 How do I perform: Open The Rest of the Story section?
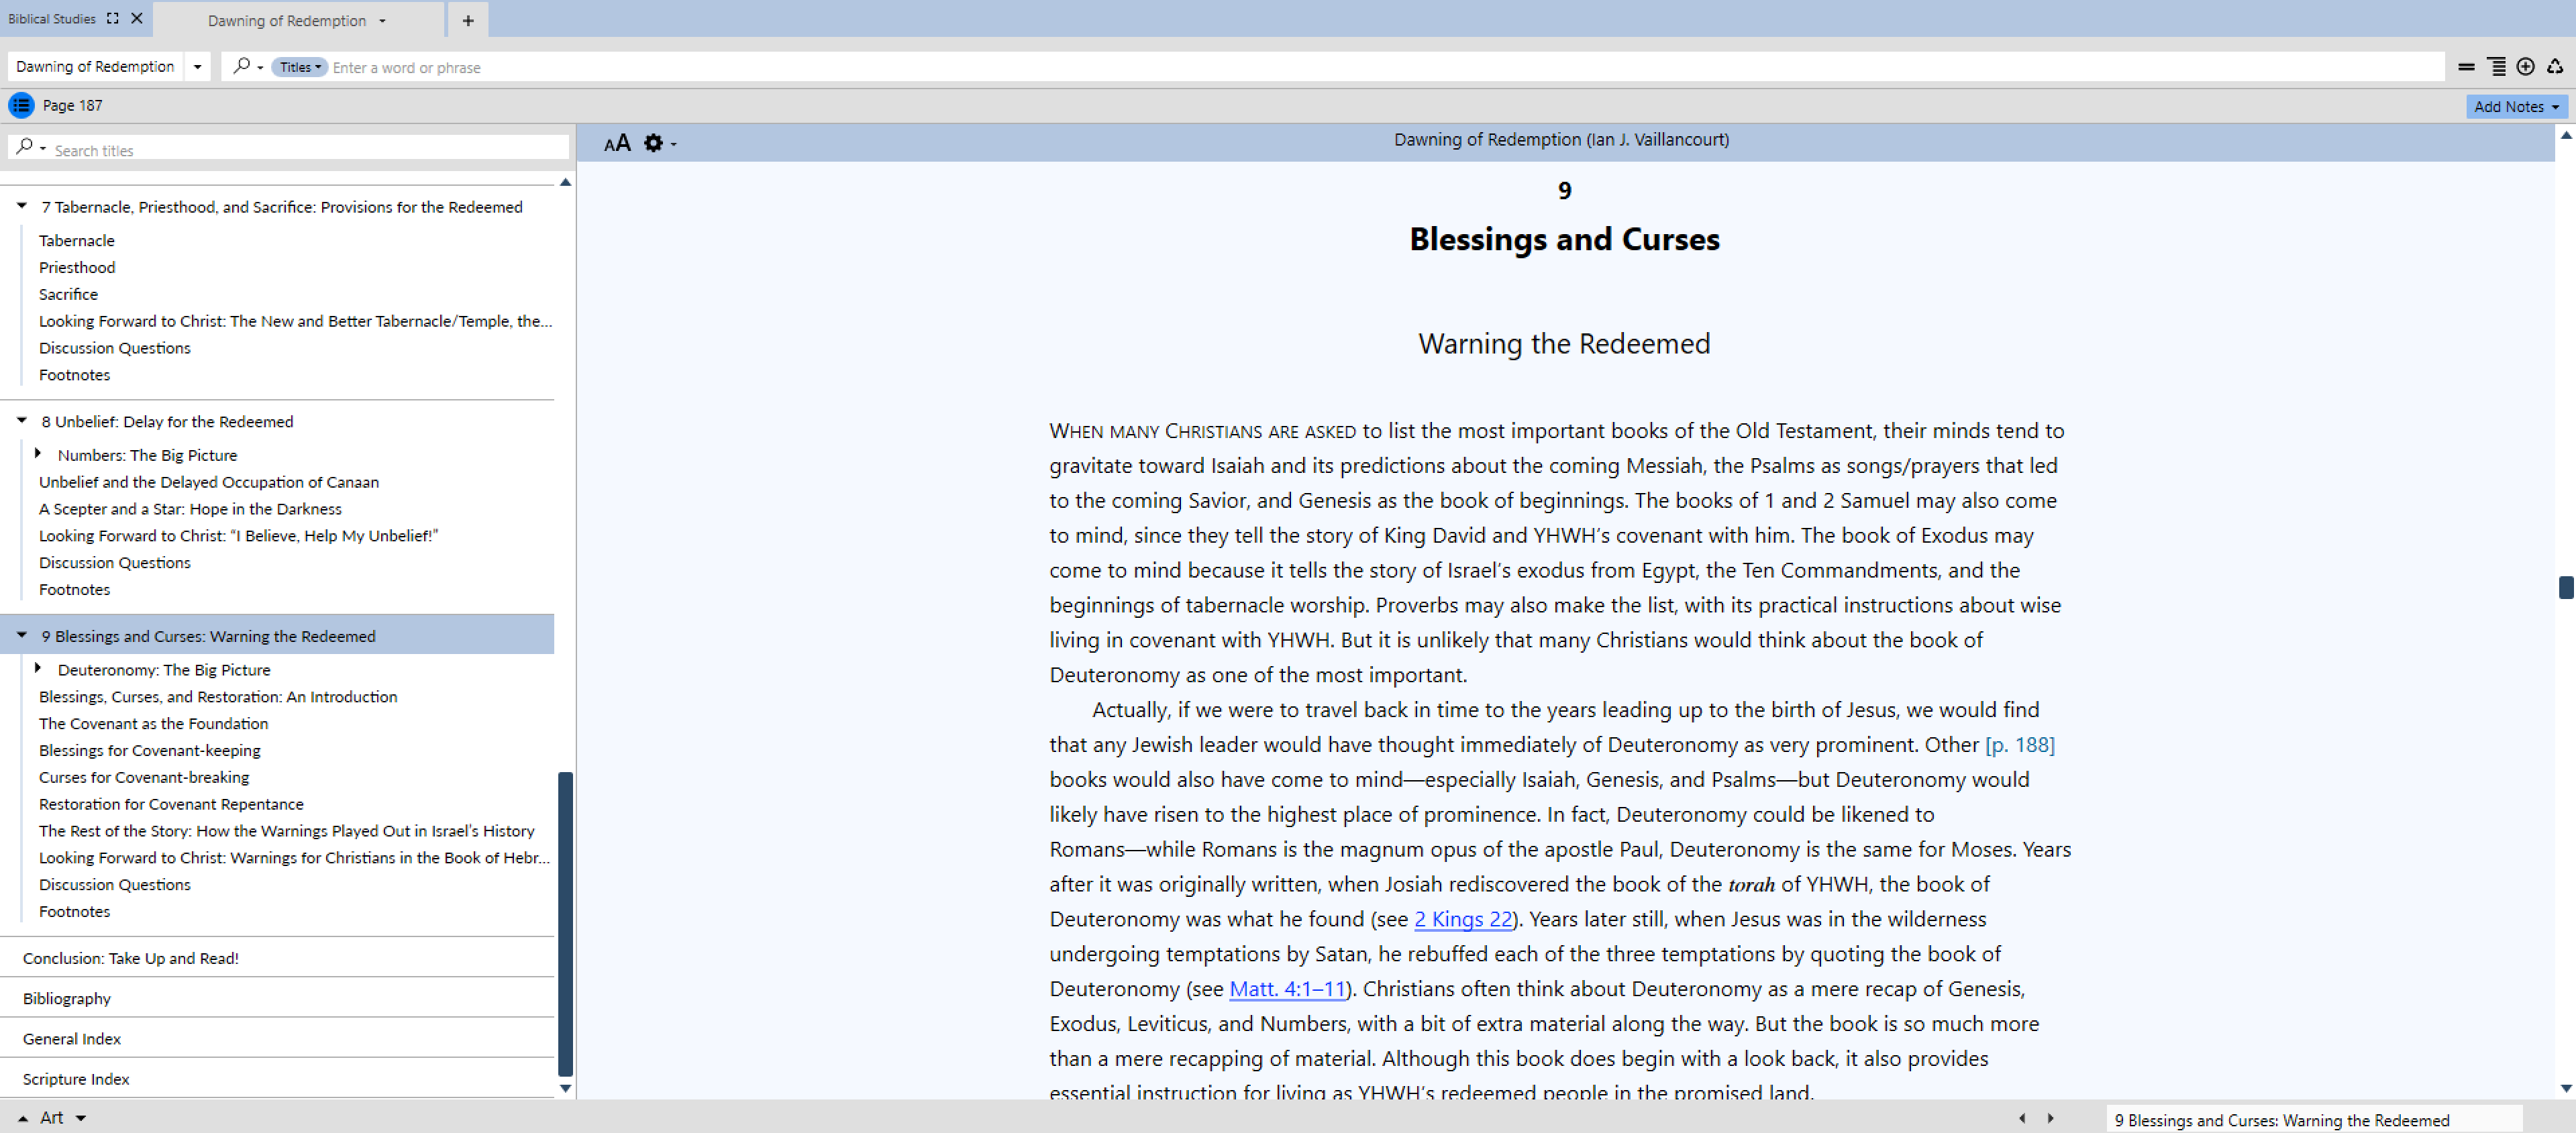point(287,831)
